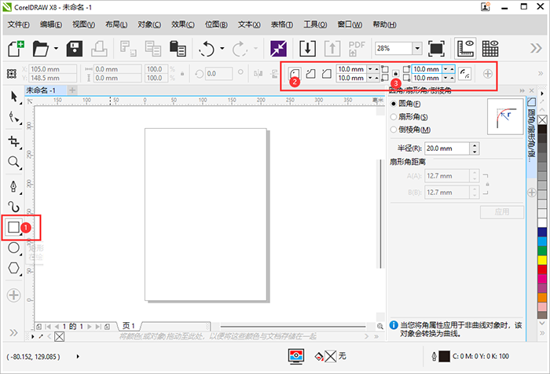Select the Polygon tool
550x374 pixels.
click(x=13, y=268)
